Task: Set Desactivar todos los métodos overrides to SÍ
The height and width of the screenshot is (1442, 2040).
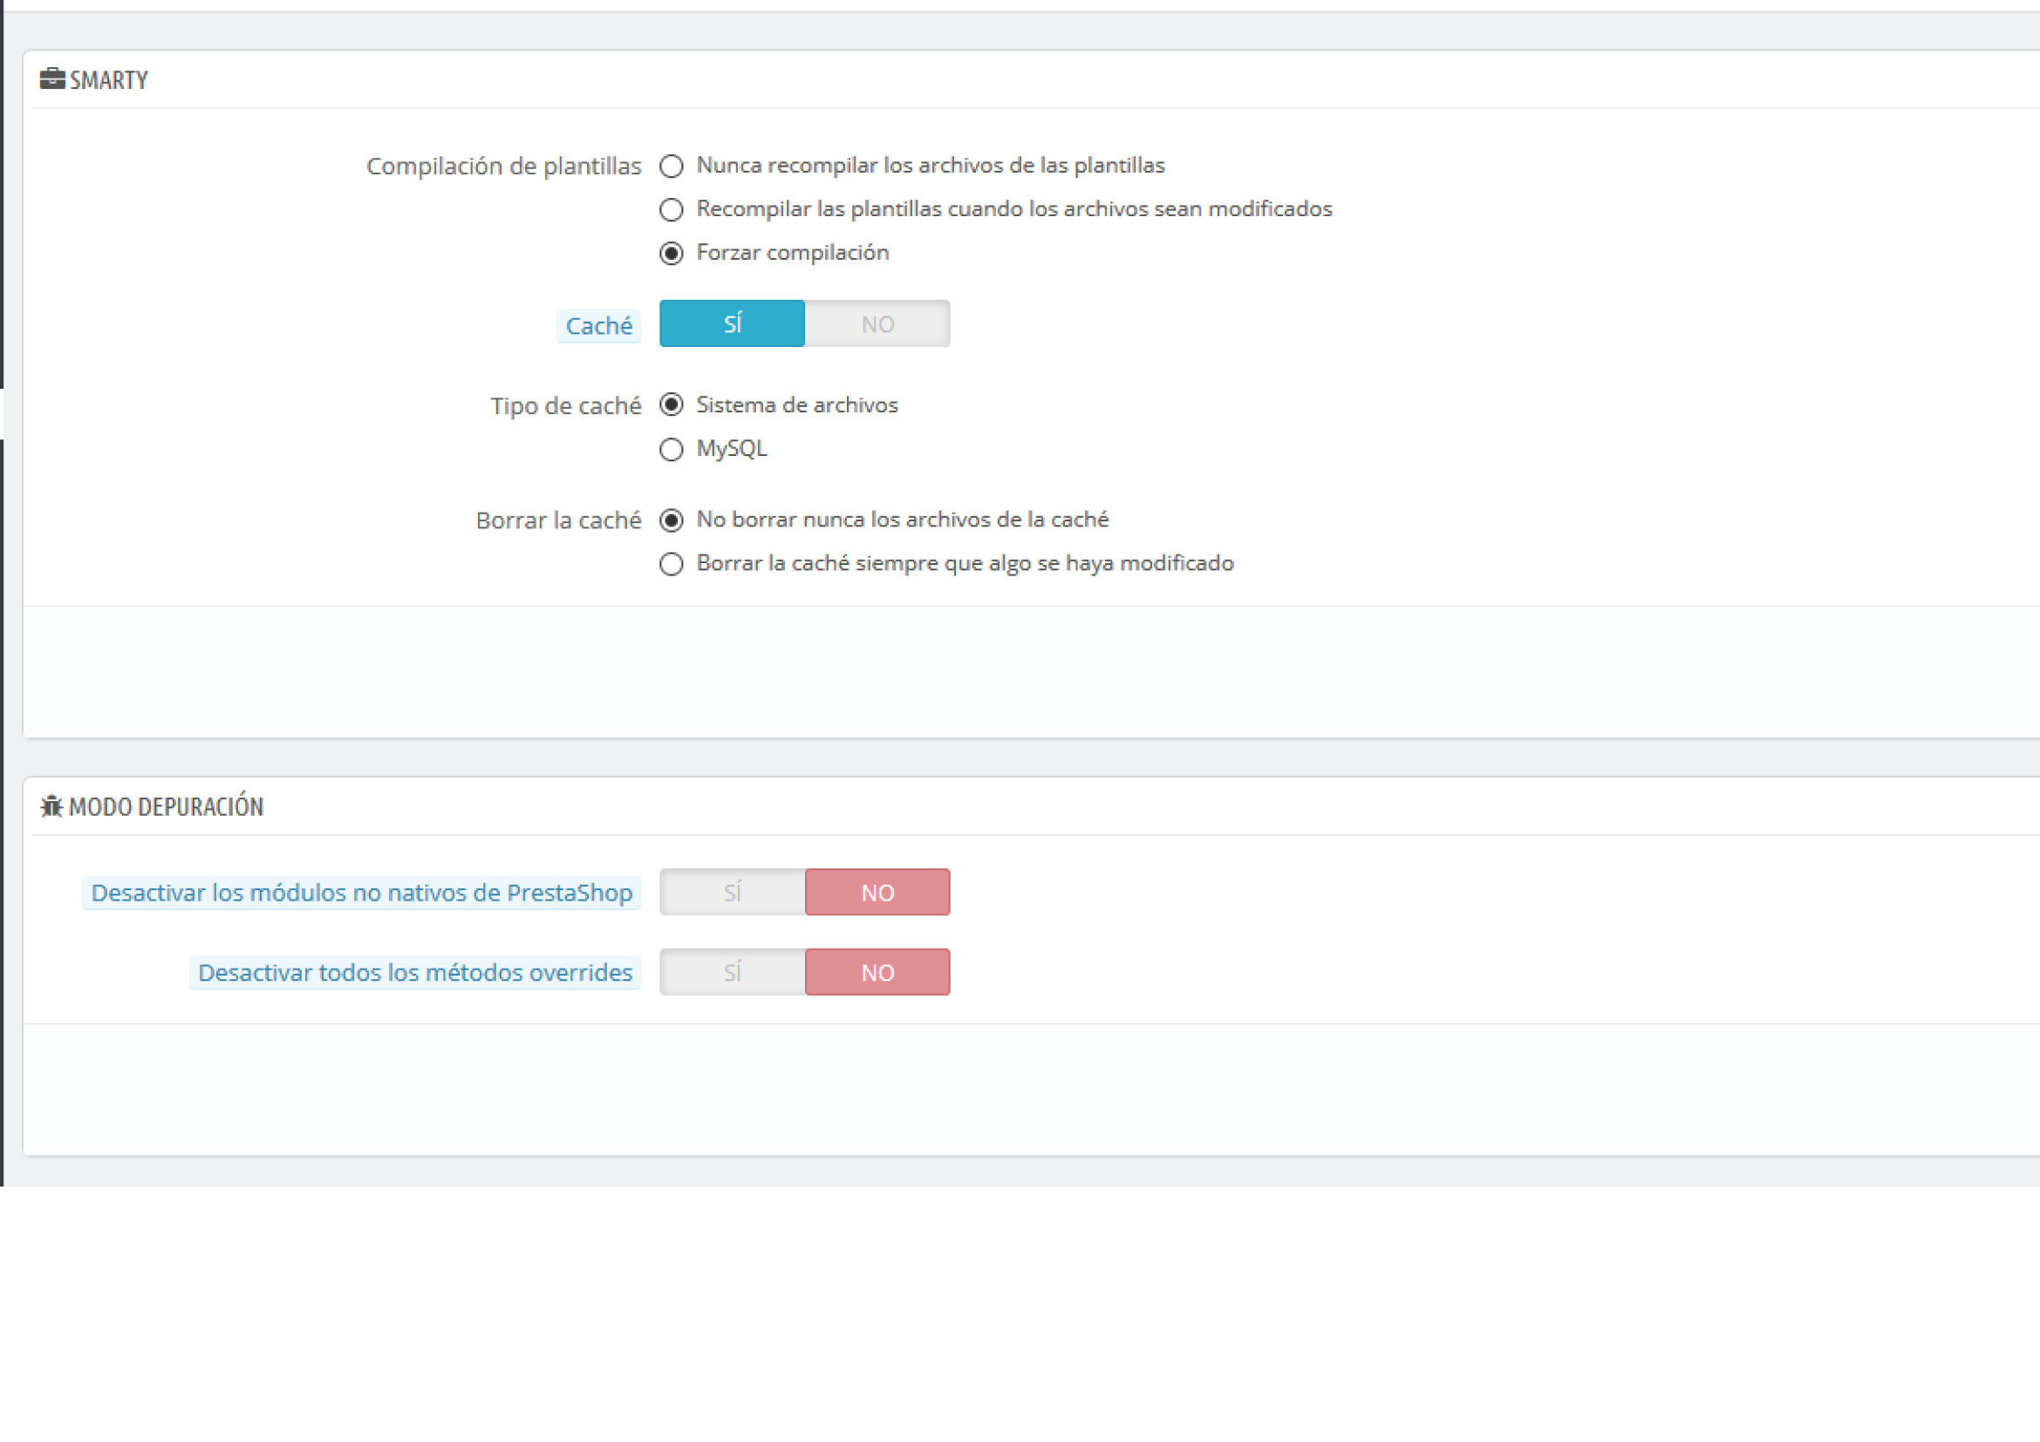Action: click(732, 972)
